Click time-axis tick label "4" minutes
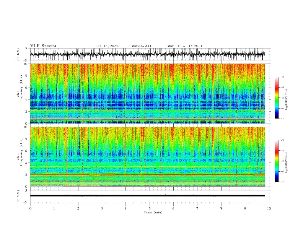 point(125,208)
